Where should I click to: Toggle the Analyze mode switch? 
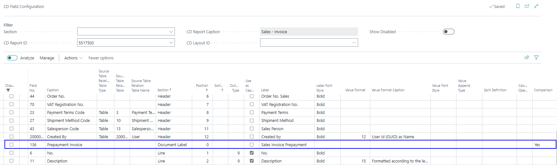[x=12, y=58]
